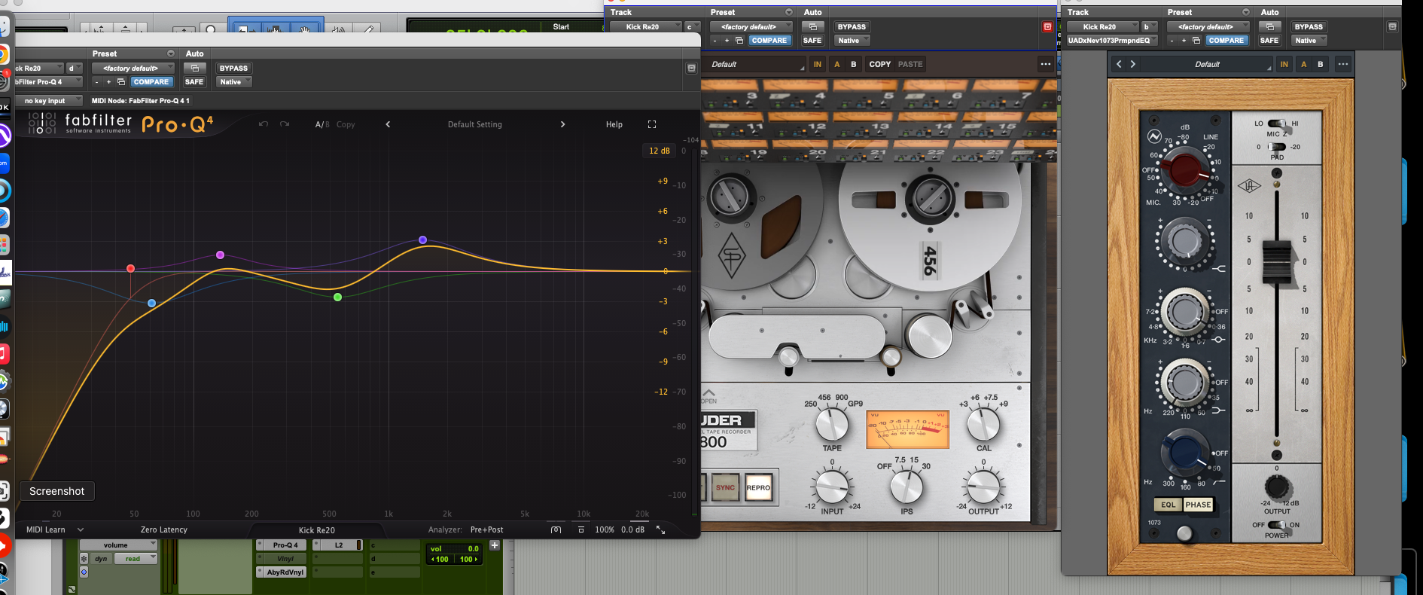Select B state in Neve 1073 toolbar
This screenshot has width=1423, height=595.
[1320, 64]
